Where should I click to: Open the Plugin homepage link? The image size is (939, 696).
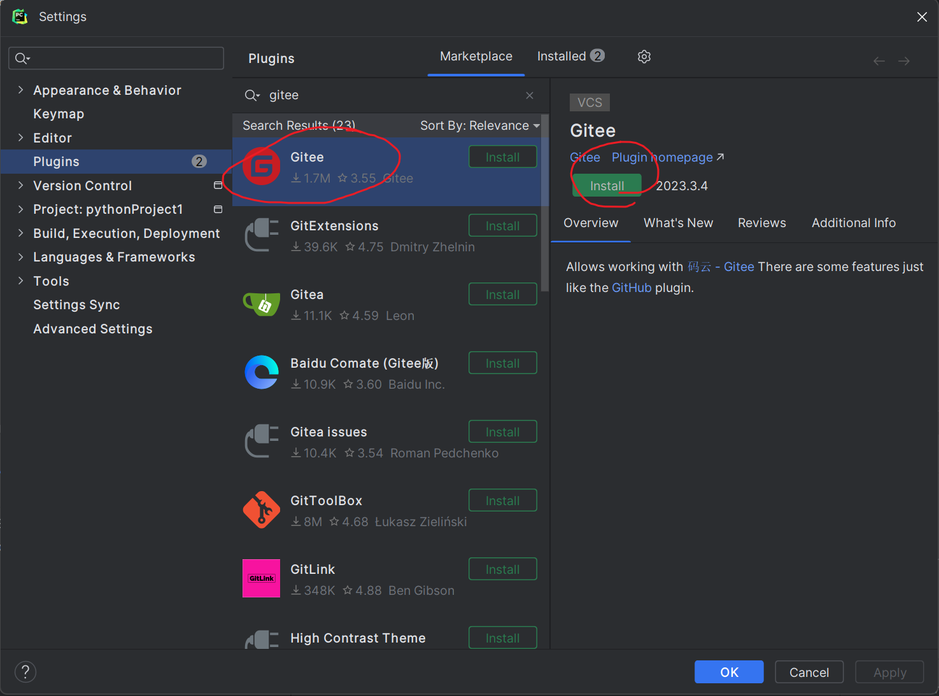(668, 157)
